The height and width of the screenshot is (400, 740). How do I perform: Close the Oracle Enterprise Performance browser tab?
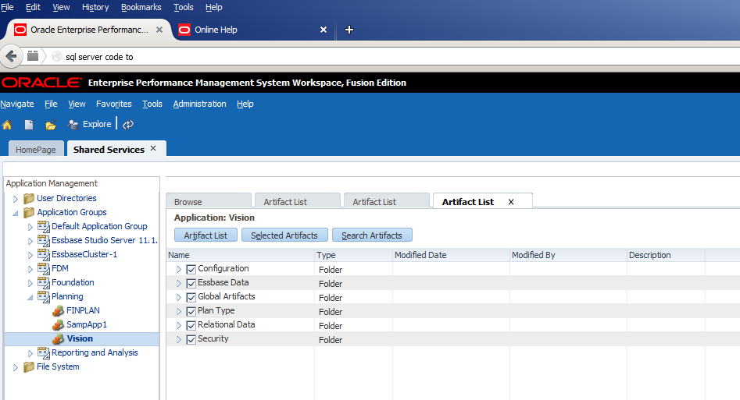159,30
